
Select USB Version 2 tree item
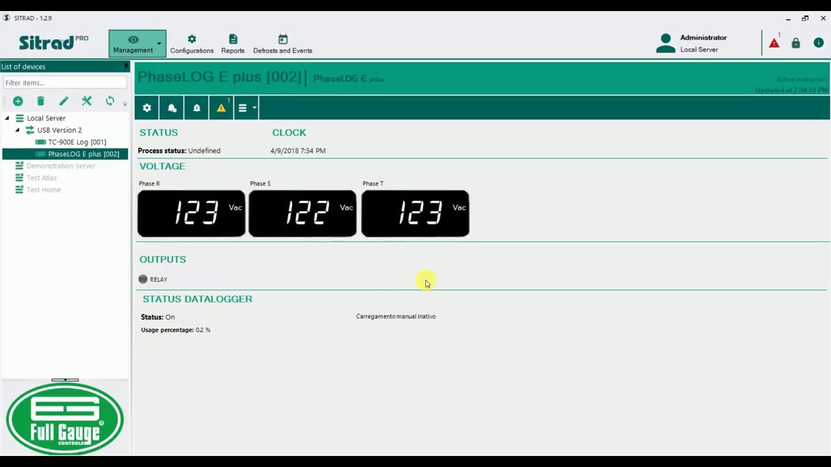[x=59, y=130]
